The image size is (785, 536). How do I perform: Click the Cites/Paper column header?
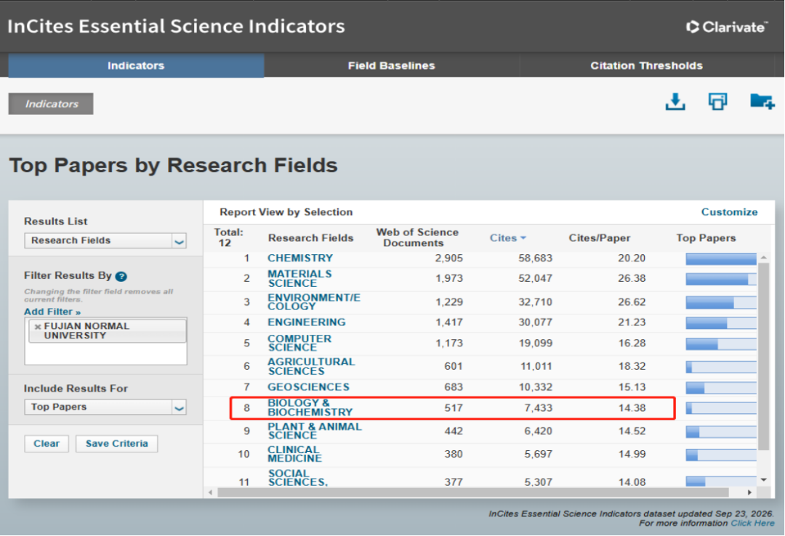click(x=599, y=238)
